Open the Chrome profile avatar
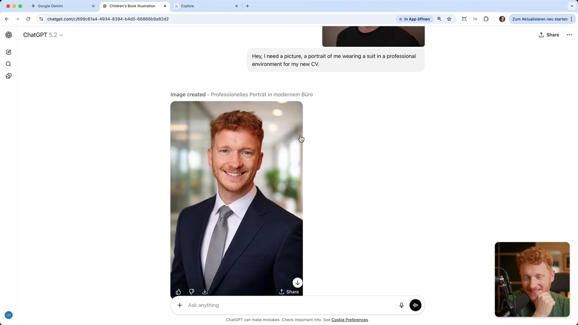This screenshot has width=578, height=325. 502,19
